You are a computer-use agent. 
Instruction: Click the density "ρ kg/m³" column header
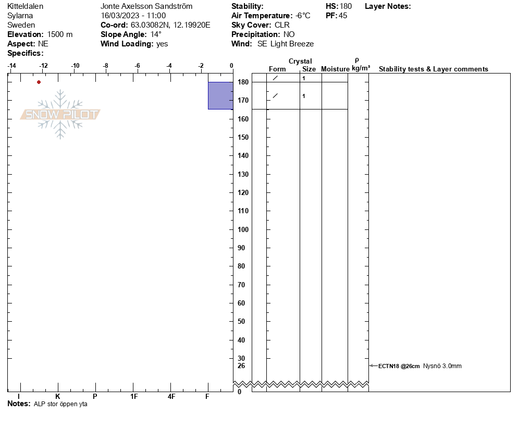(x=361, y=65)
